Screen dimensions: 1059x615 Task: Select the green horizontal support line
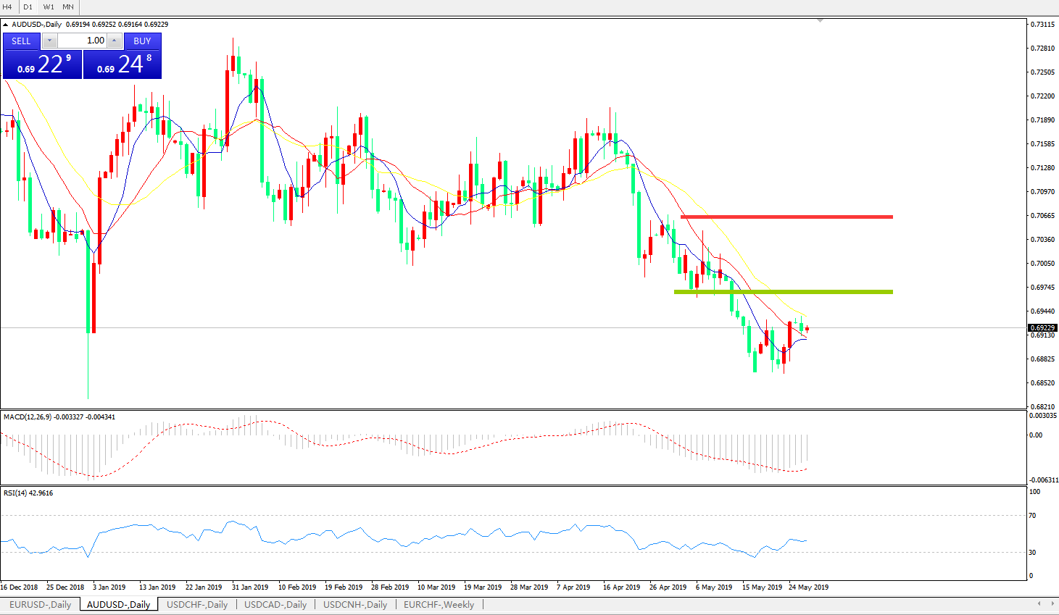click(x=783, y=292)
